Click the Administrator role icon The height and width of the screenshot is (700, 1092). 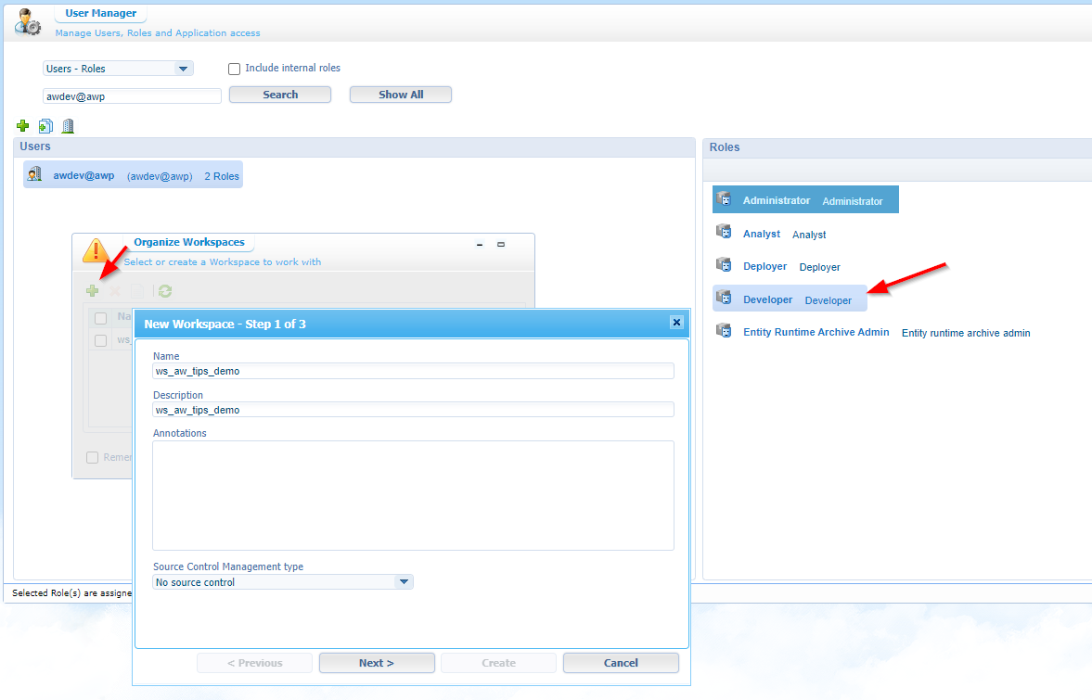point(725,199)
